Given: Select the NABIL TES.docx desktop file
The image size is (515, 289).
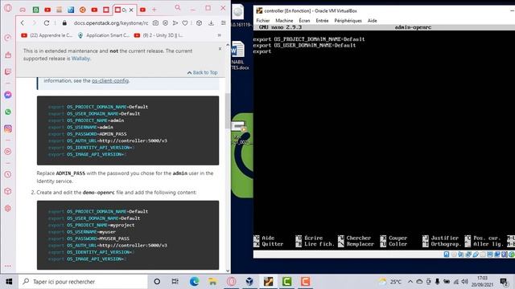Looking at the screenshot, I should point(239,55).
